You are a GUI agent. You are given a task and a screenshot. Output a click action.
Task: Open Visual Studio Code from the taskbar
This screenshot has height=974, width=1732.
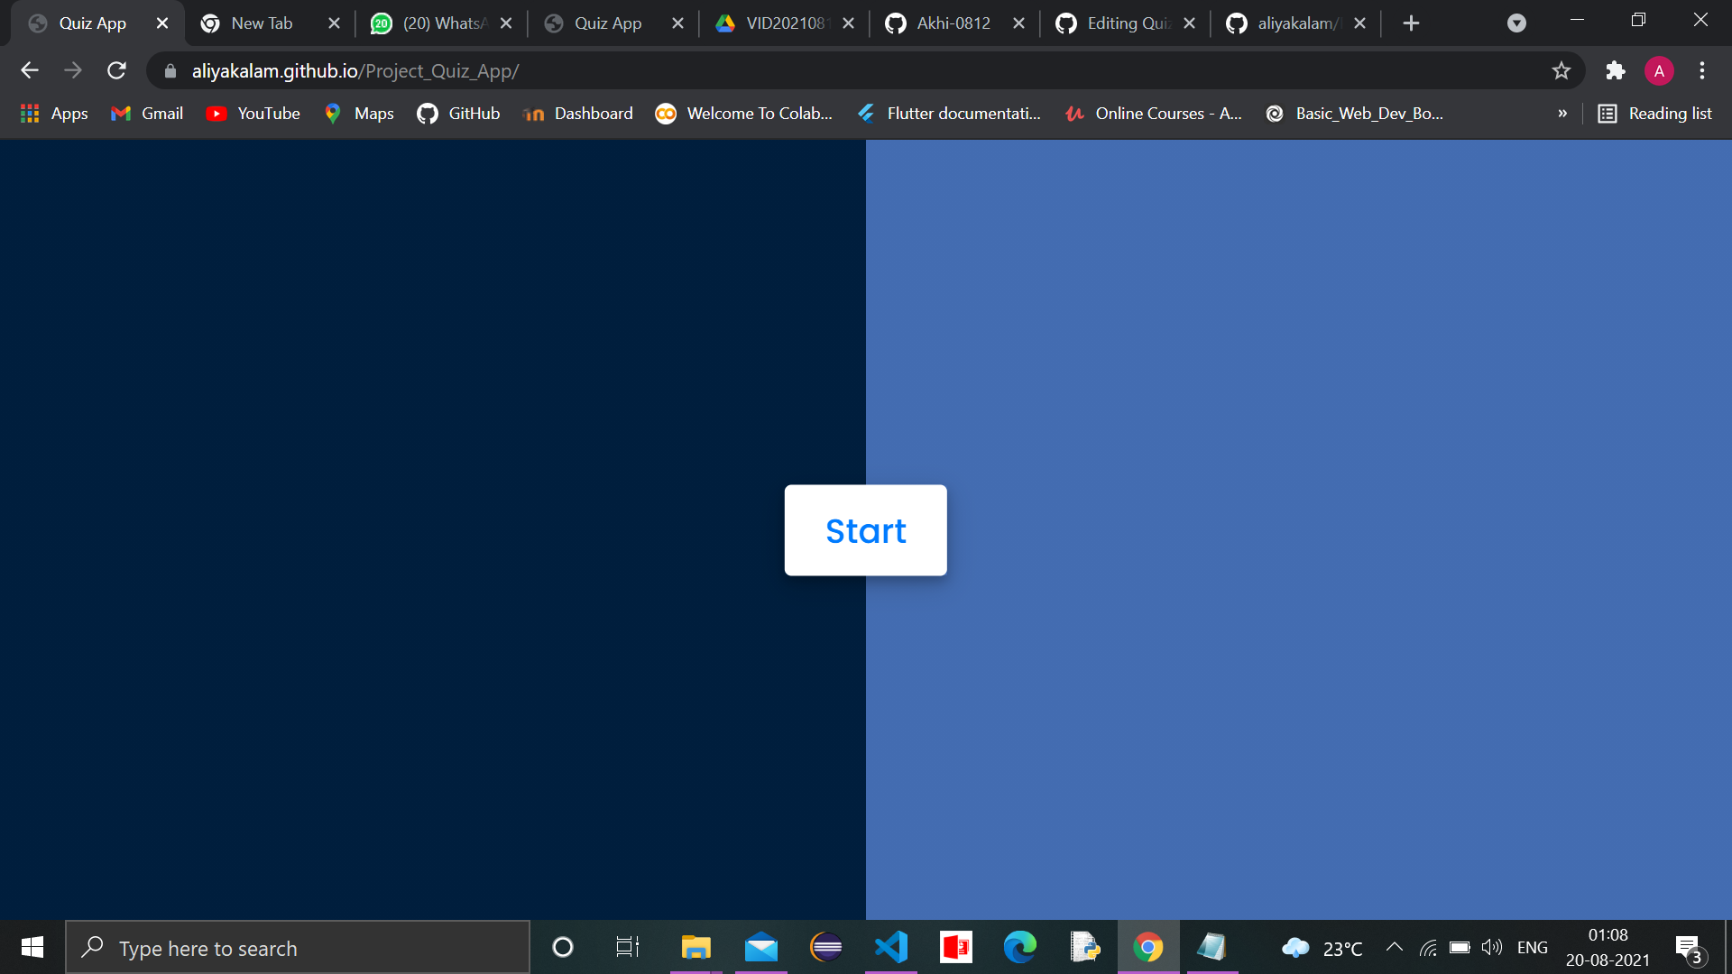click(890, 947)
